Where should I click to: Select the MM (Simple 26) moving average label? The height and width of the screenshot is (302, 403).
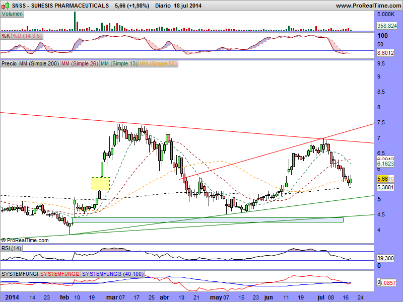click(80, 63)
